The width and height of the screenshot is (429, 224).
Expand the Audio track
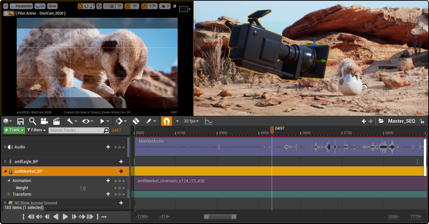5,147
